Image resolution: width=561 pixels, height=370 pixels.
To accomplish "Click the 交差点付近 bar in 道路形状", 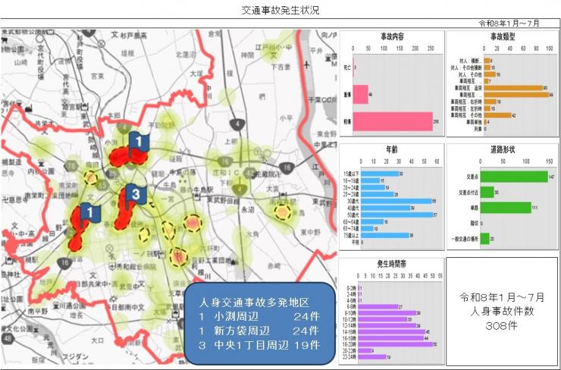I will [x=487, y=192].
